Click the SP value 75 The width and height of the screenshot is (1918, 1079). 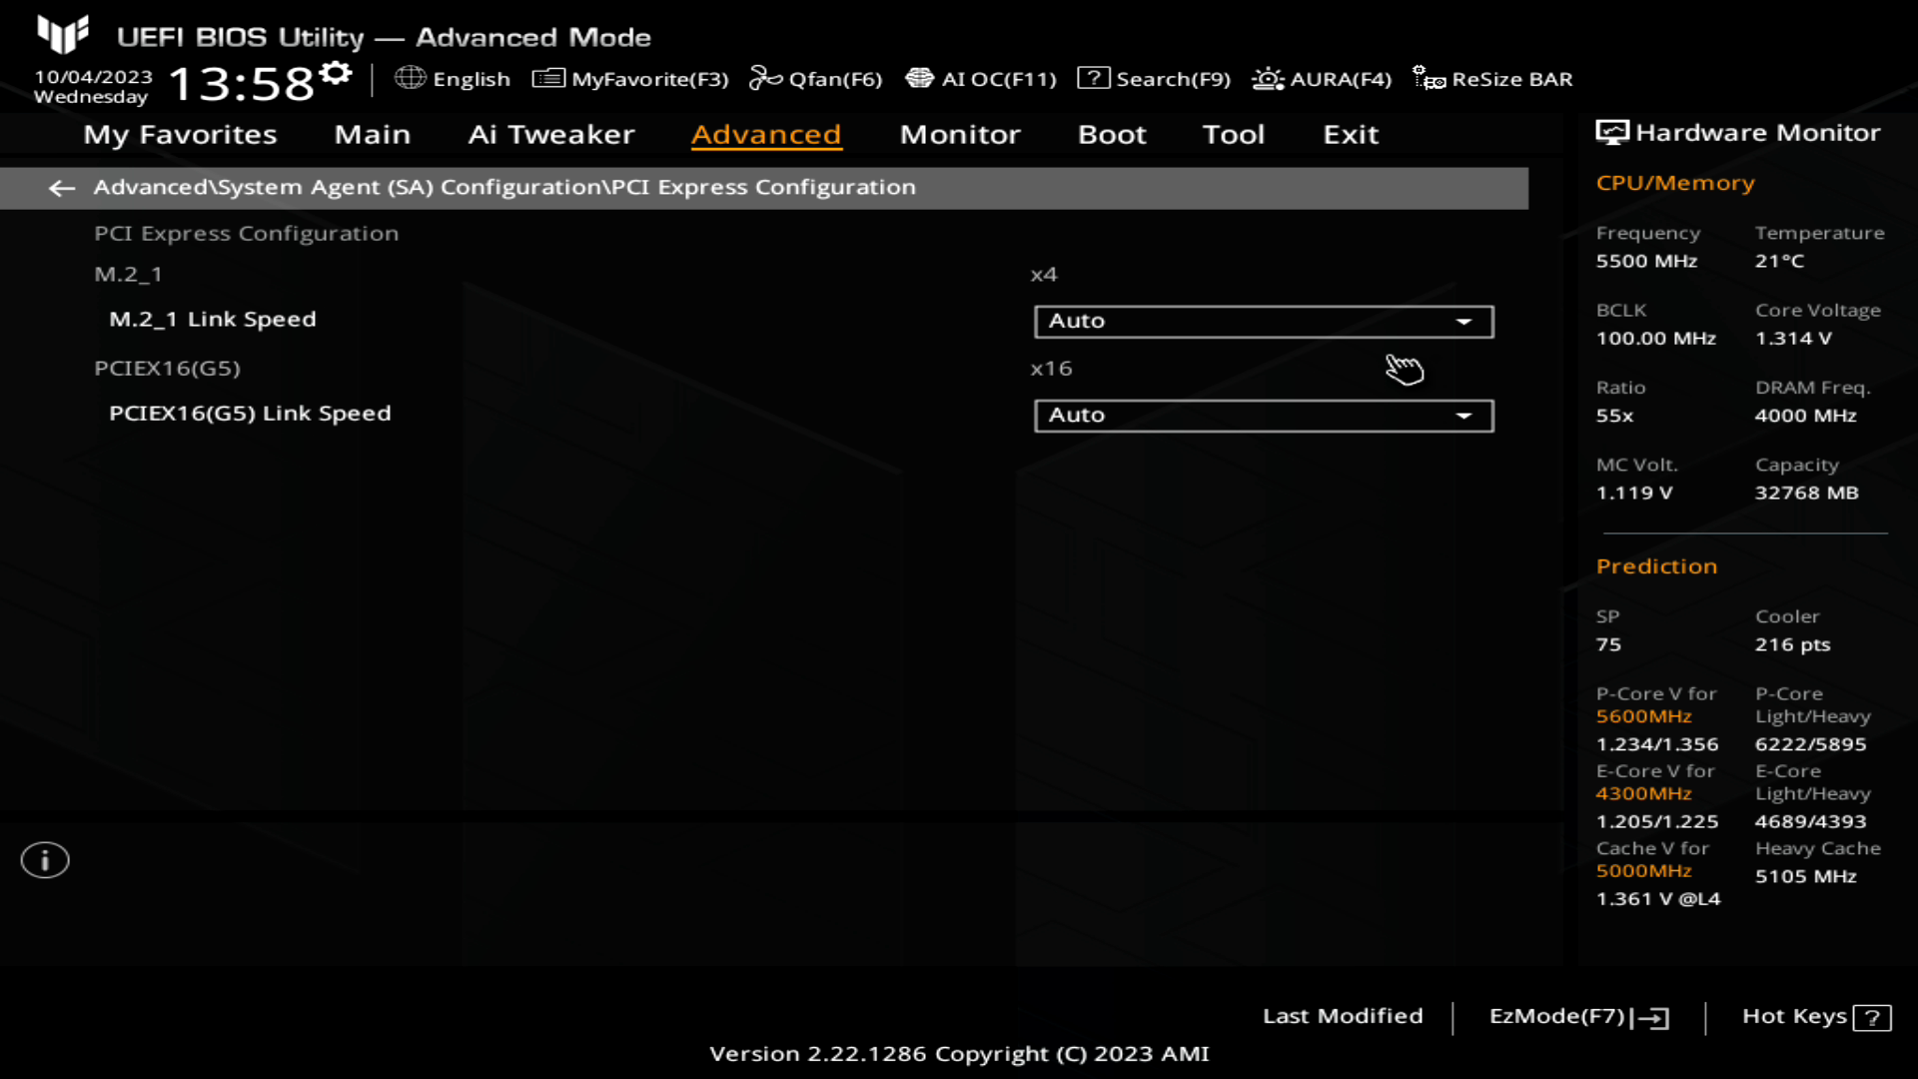click(1608, 644)
